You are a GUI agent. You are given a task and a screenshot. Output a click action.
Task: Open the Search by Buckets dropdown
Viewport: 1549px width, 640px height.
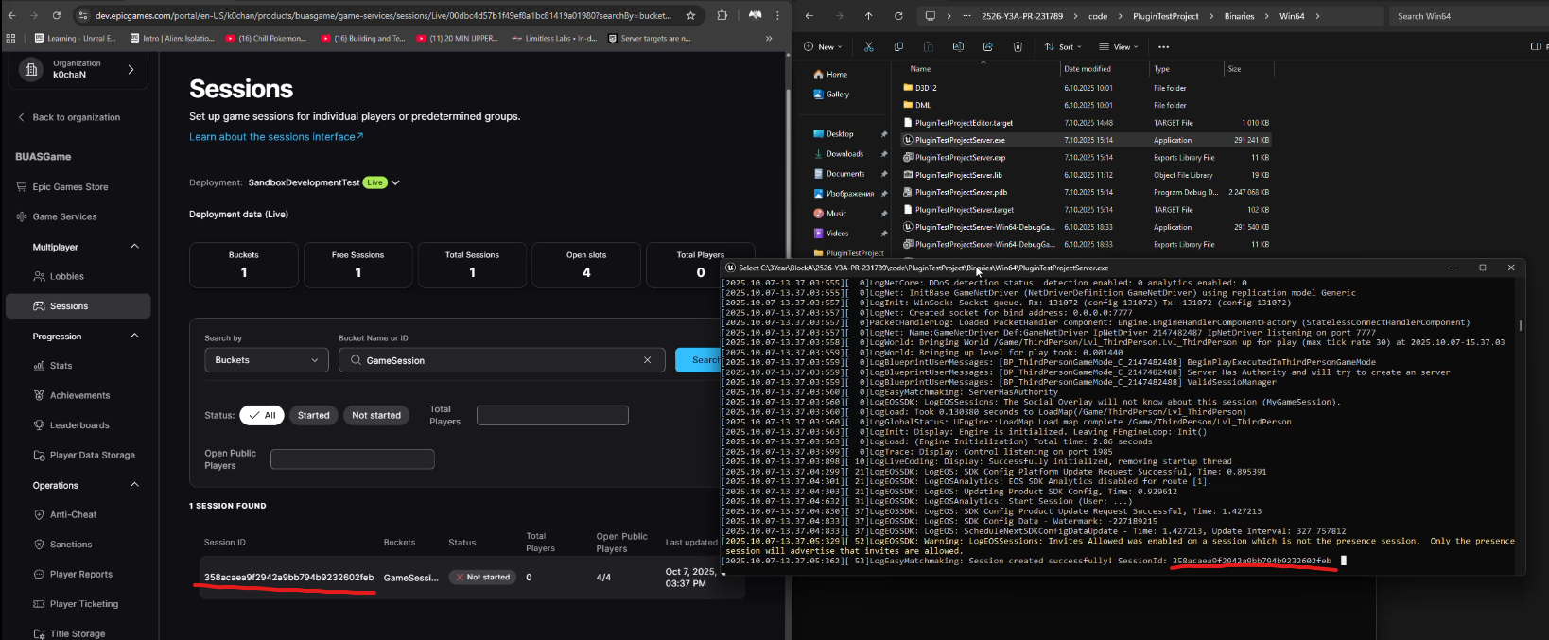click(x=267, y=360)
